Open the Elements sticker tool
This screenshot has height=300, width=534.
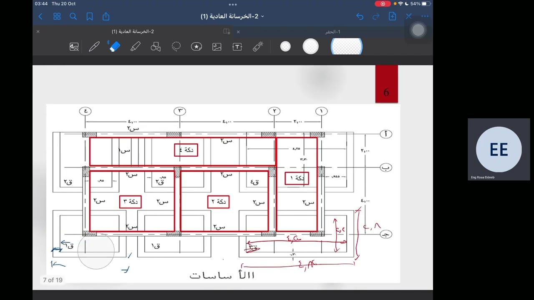tap(196, 47)
